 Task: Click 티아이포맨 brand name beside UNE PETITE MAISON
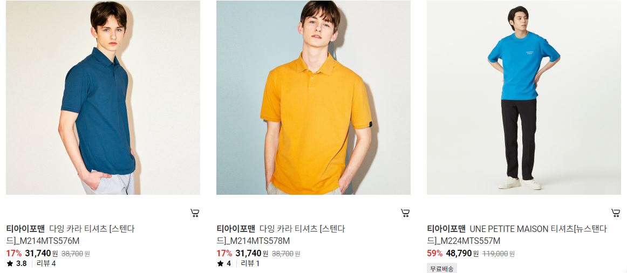point(446,229)
